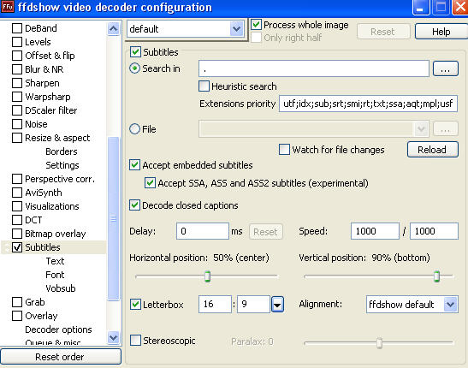
Task: Click the Vertical position slider thumb
Action: pos(436,276)
